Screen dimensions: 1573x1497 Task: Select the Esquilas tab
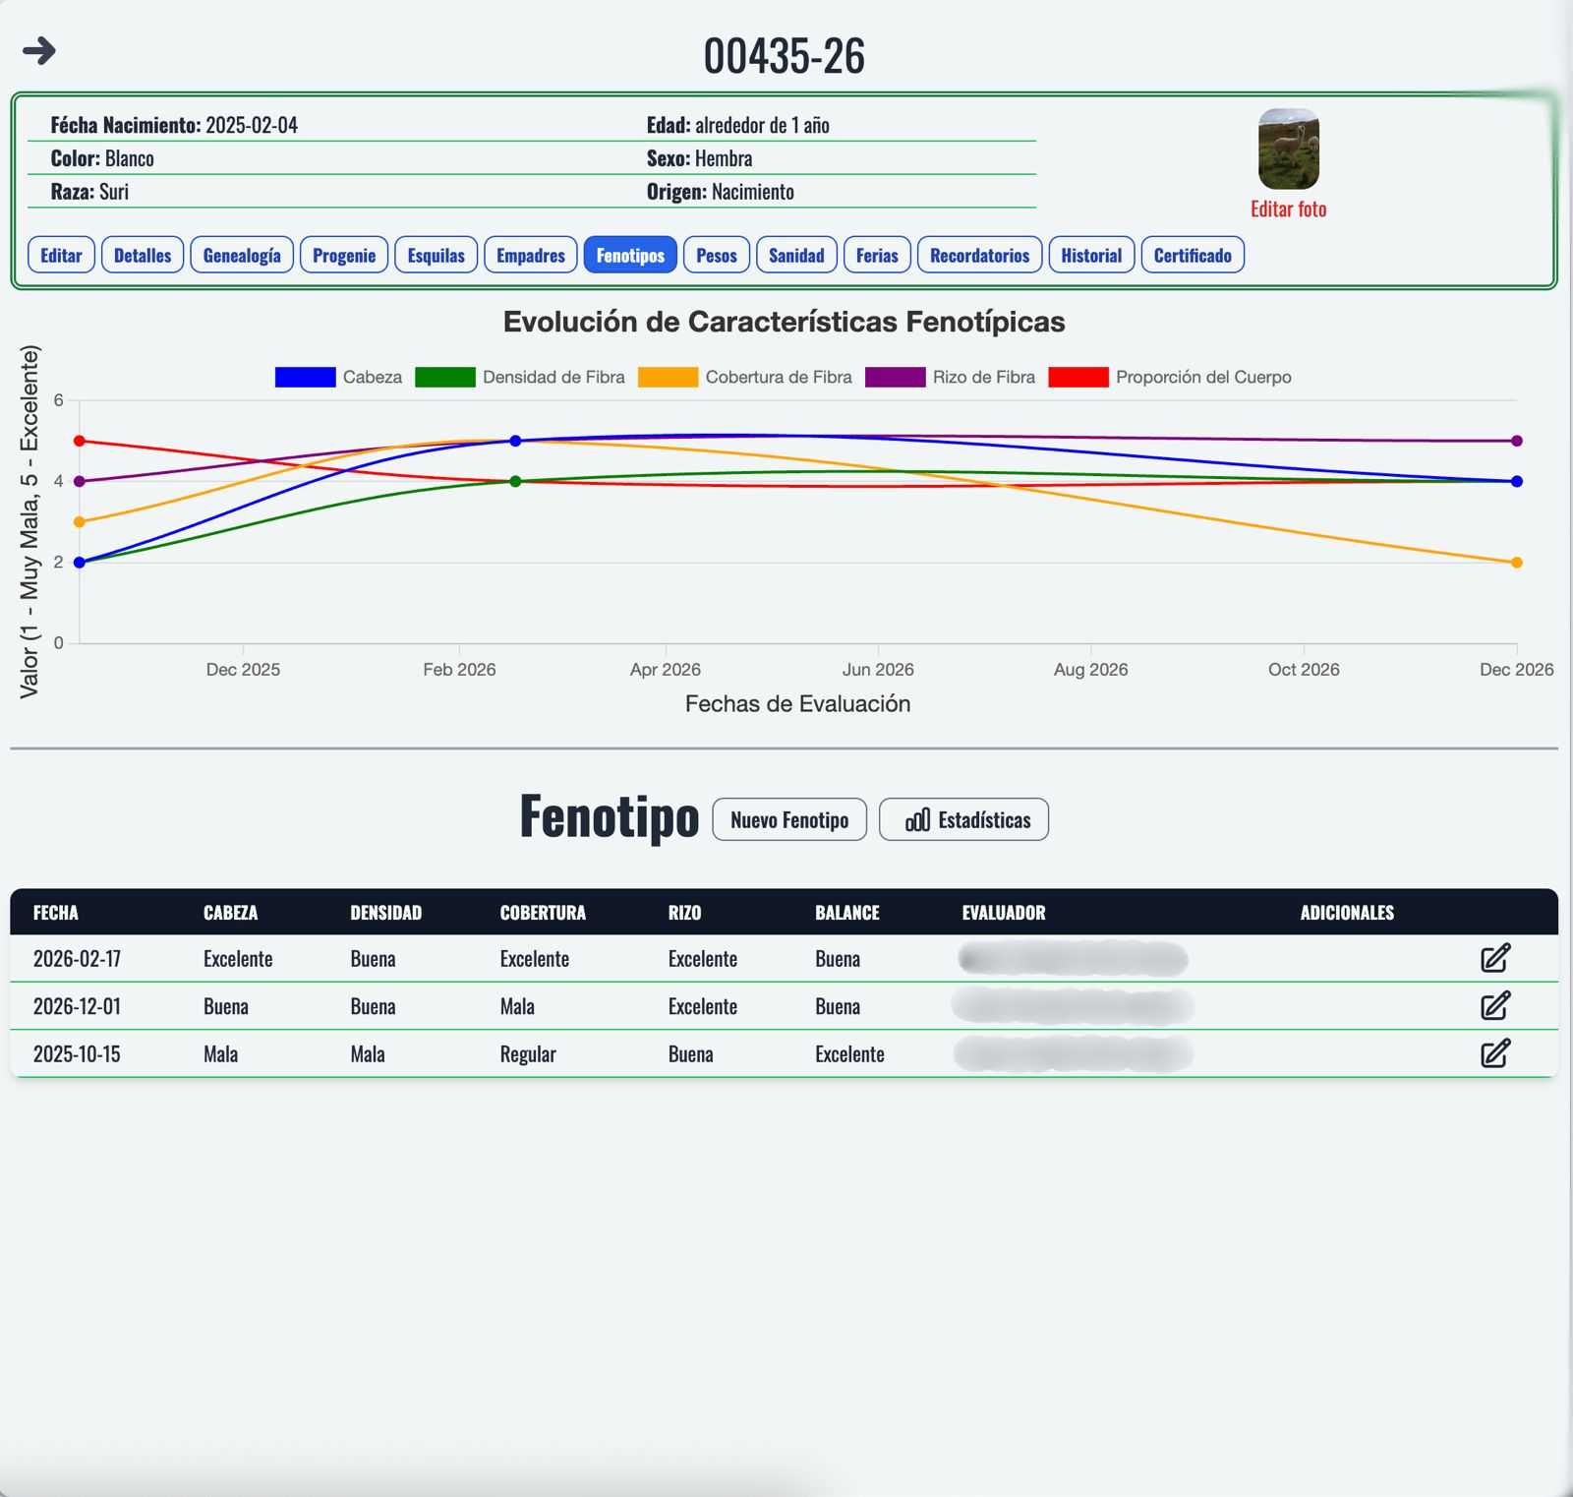click(x=436, y=255)
